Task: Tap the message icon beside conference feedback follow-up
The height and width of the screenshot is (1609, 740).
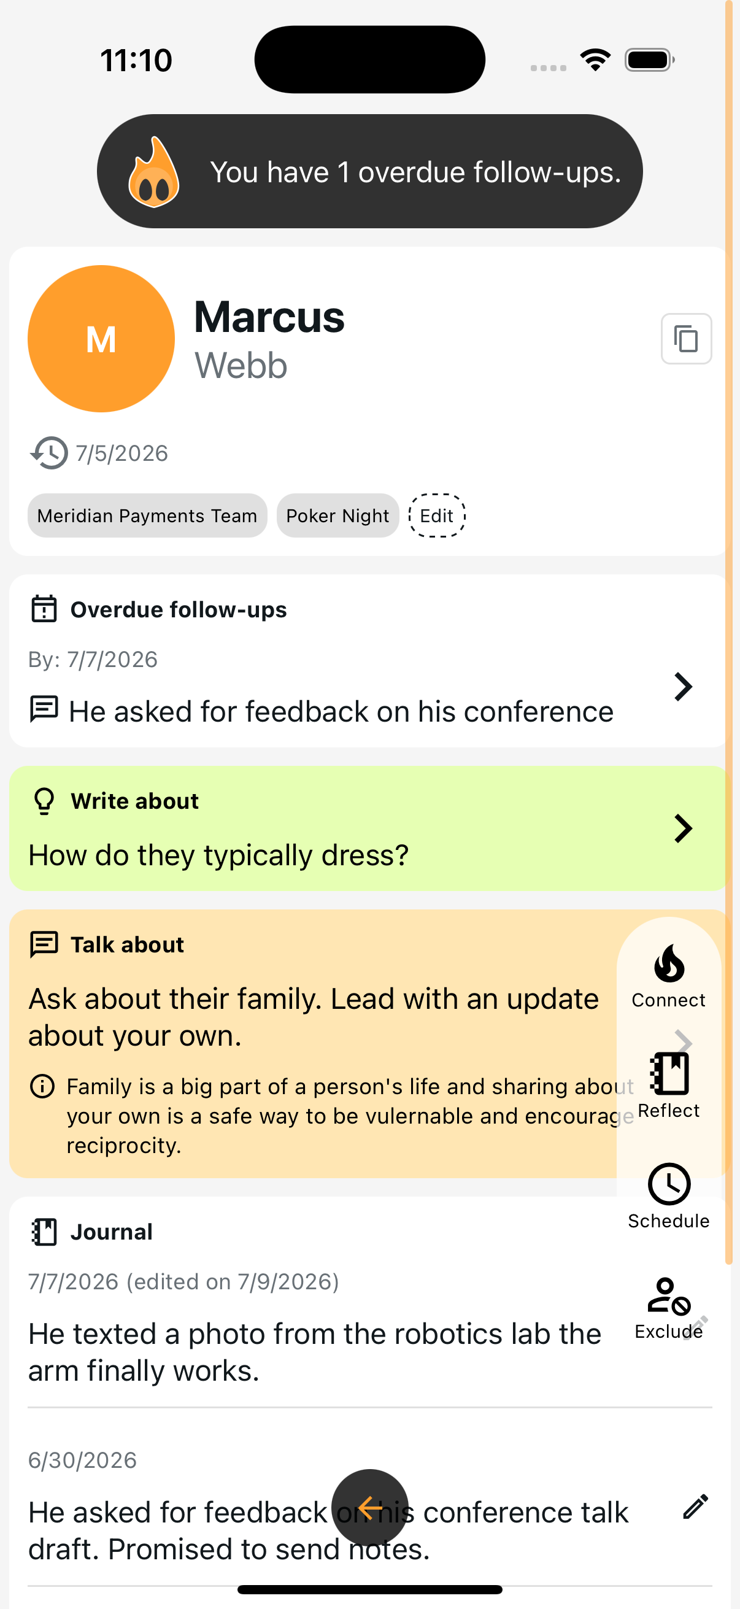Action: tap(44, 709)
